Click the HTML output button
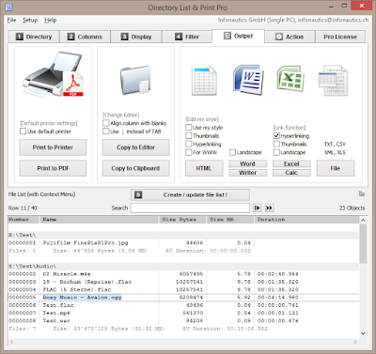Image resolution: width=376 pixels, height=354 pixels. click(204, 168)
